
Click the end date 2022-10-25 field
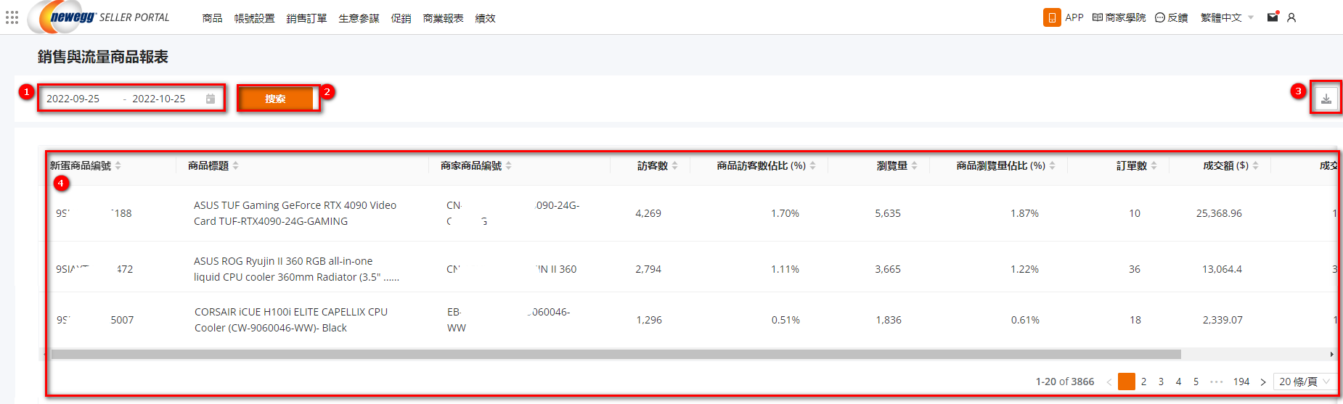[159, 99]
